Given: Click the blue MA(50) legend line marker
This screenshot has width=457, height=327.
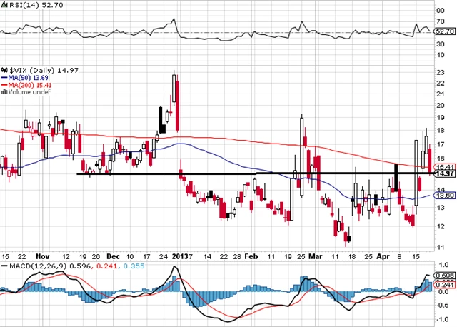Looking at the screenshot, I should [x=4, y=77].
